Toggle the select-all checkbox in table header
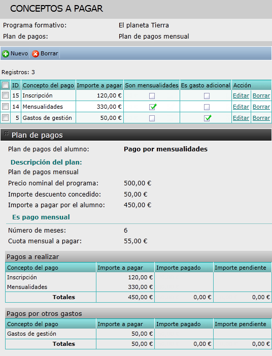 (x=5, y=85)
